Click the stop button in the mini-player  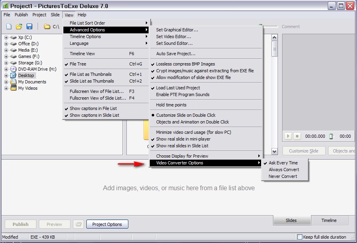tap(297, 136)
